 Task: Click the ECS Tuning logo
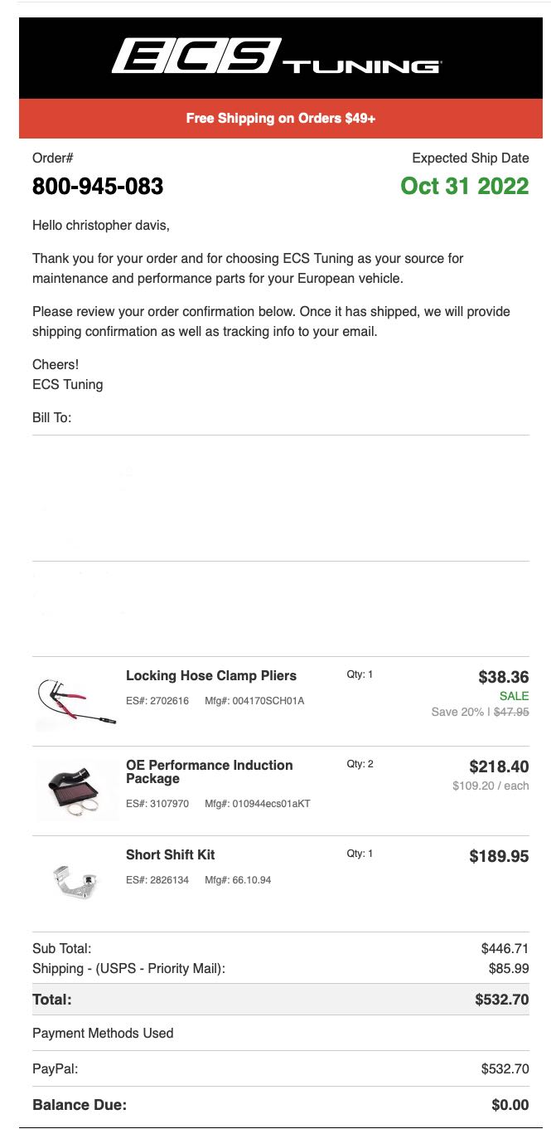tap(276, 56)
